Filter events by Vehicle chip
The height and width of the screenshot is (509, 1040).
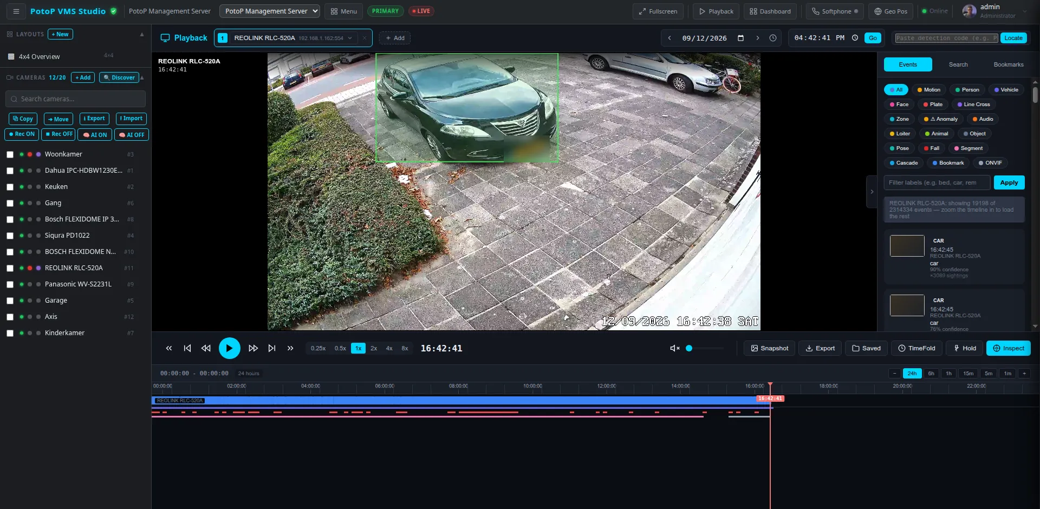pyautogui.click(x=1006, y=90)
